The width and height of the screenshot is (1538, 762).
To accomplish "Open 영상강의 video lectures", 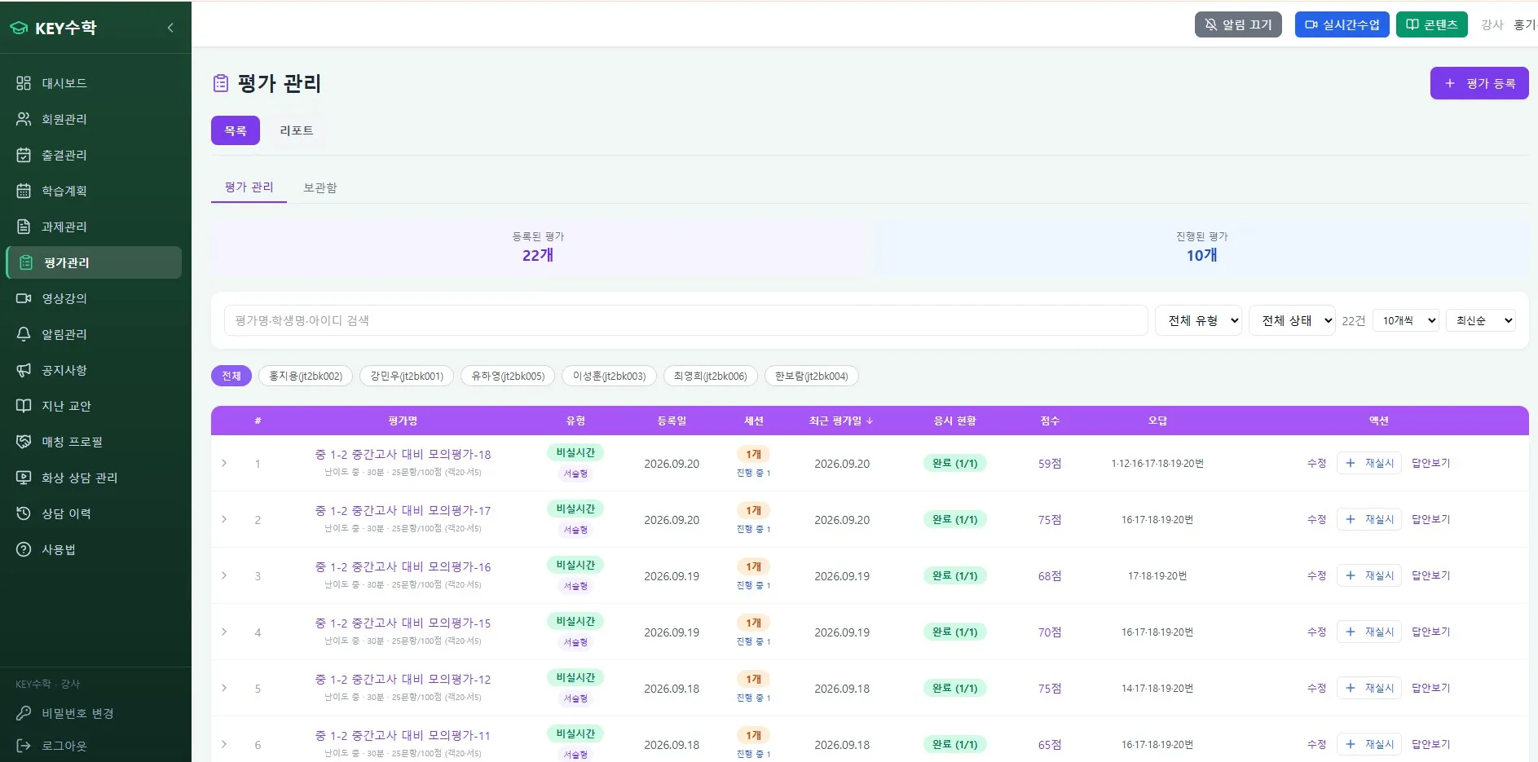I will [x=94, y=298].
